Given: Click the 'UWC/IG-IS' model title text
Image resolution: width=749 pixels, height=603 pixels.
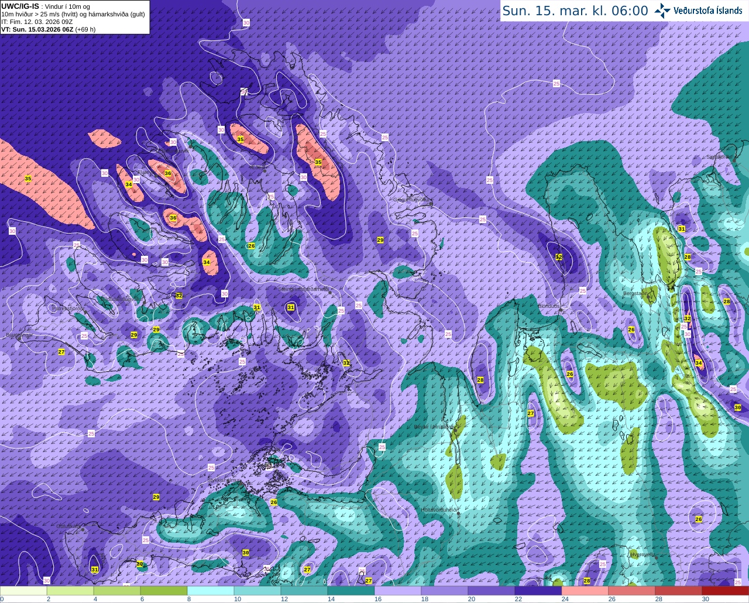Looking at the screenshot, I should (19, 6).
